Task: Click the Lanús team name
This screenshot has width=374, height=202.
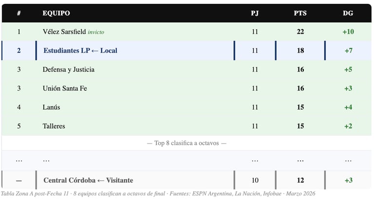Action: (x=52, y=107)
